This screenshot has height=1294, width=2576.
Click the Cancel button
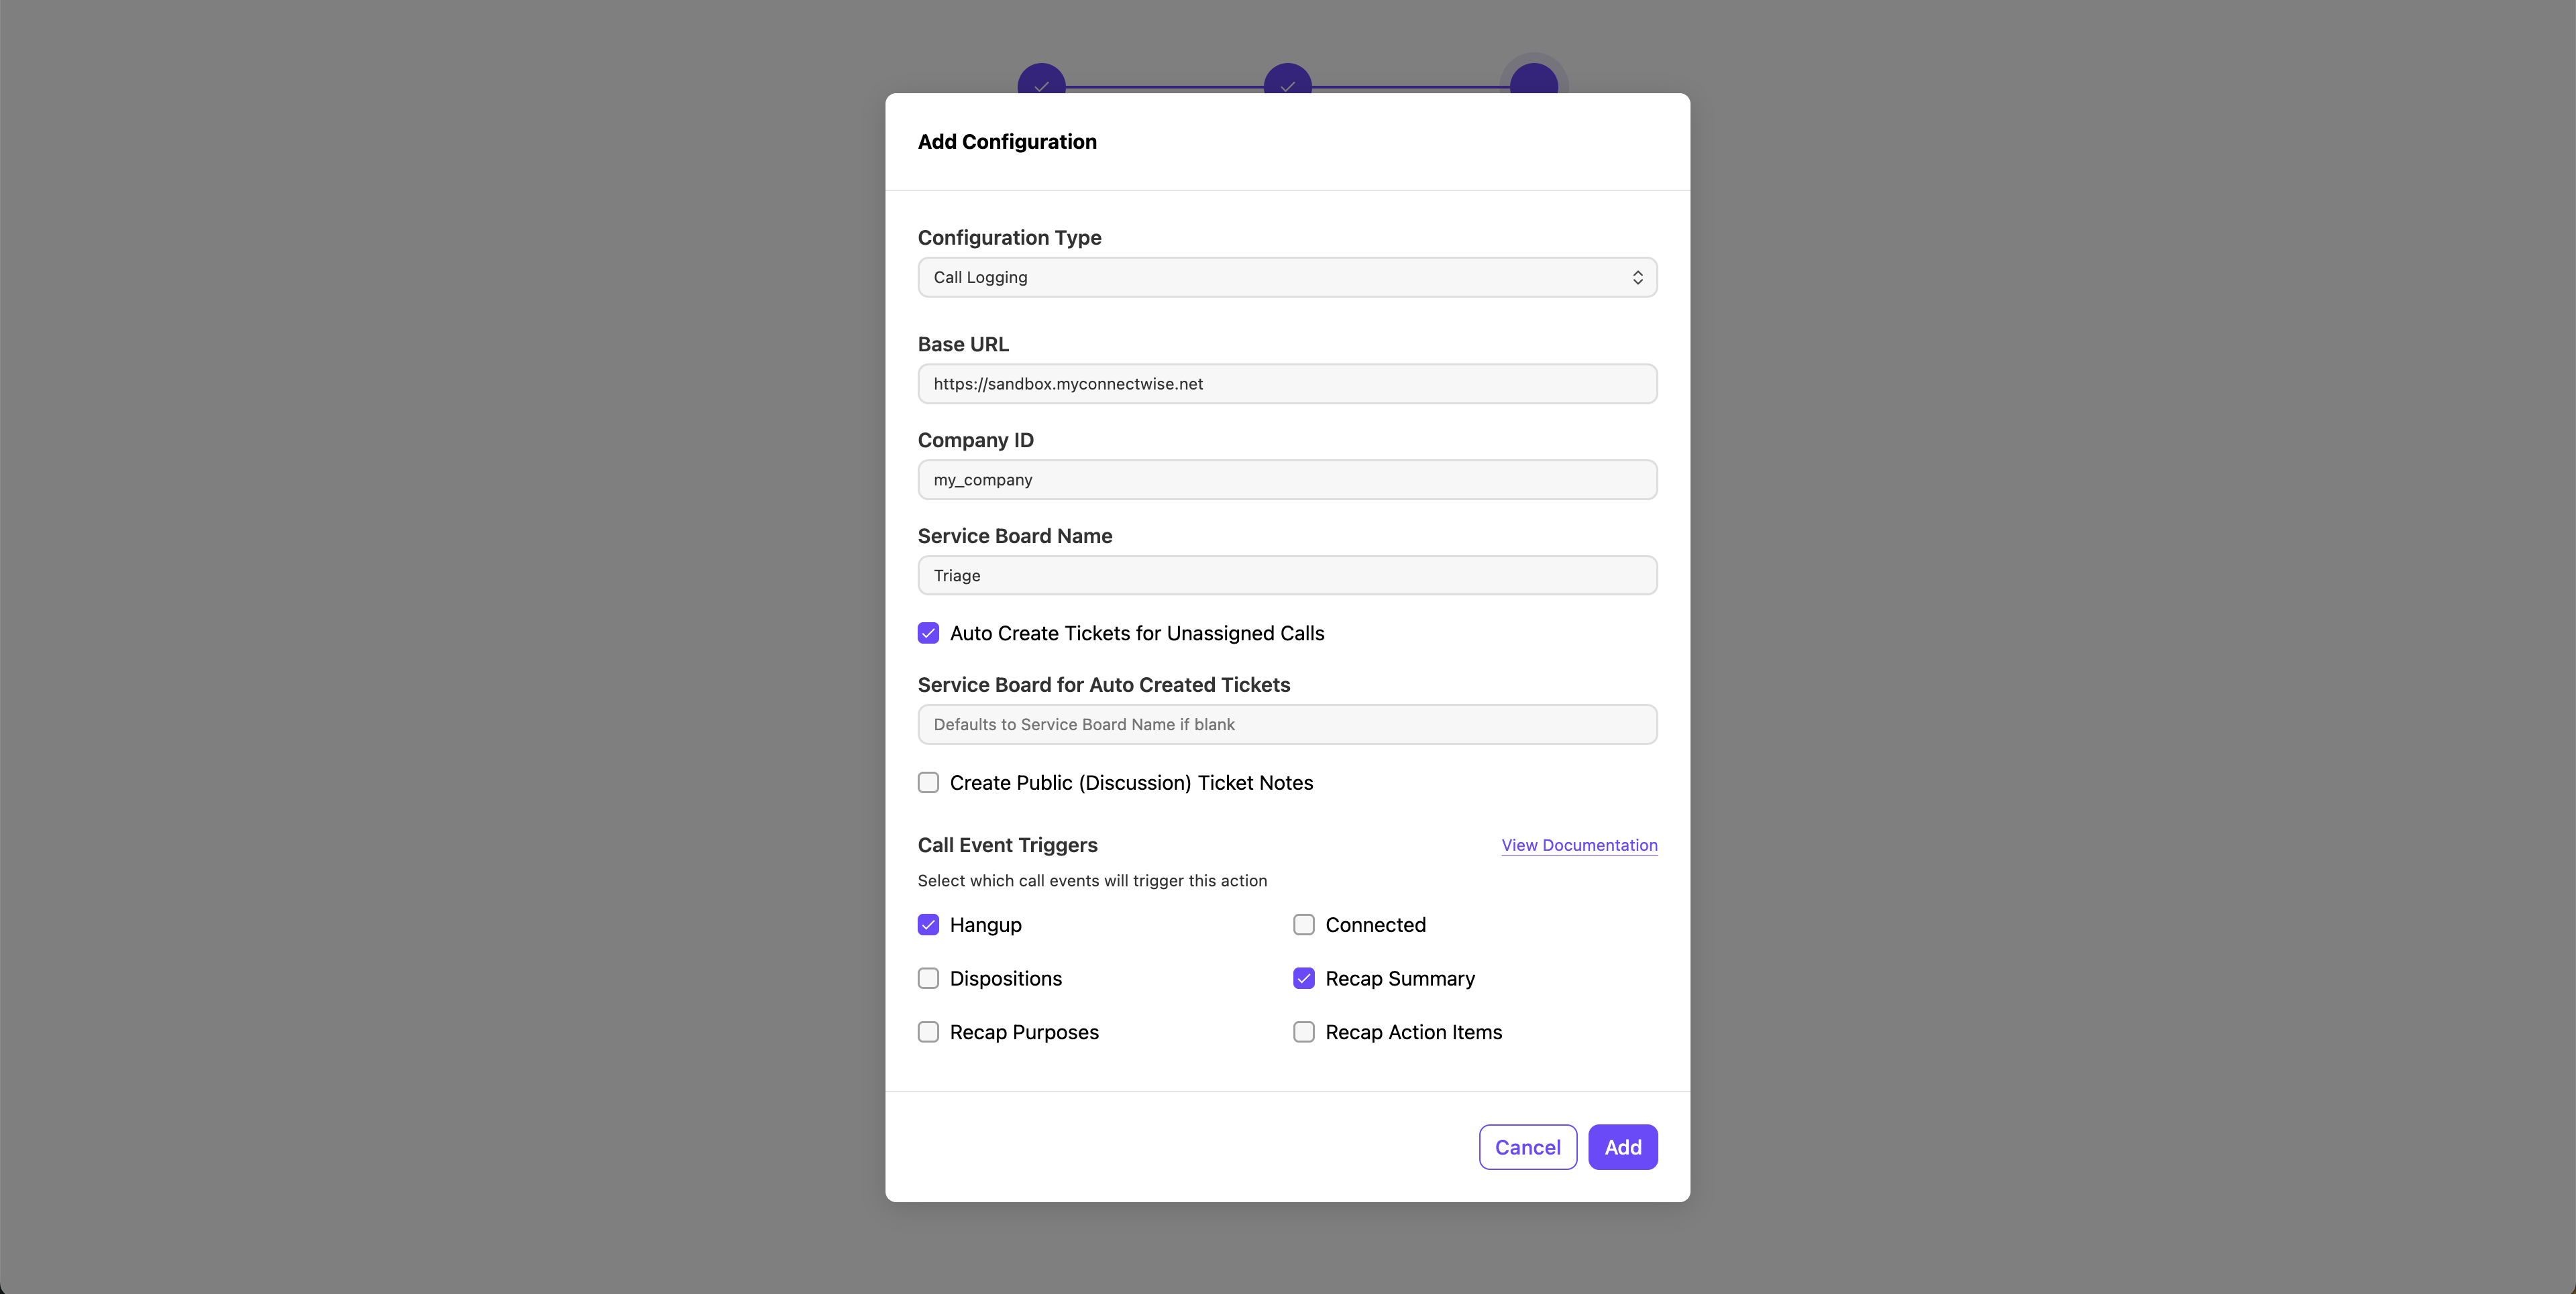click(1527, 1147)
